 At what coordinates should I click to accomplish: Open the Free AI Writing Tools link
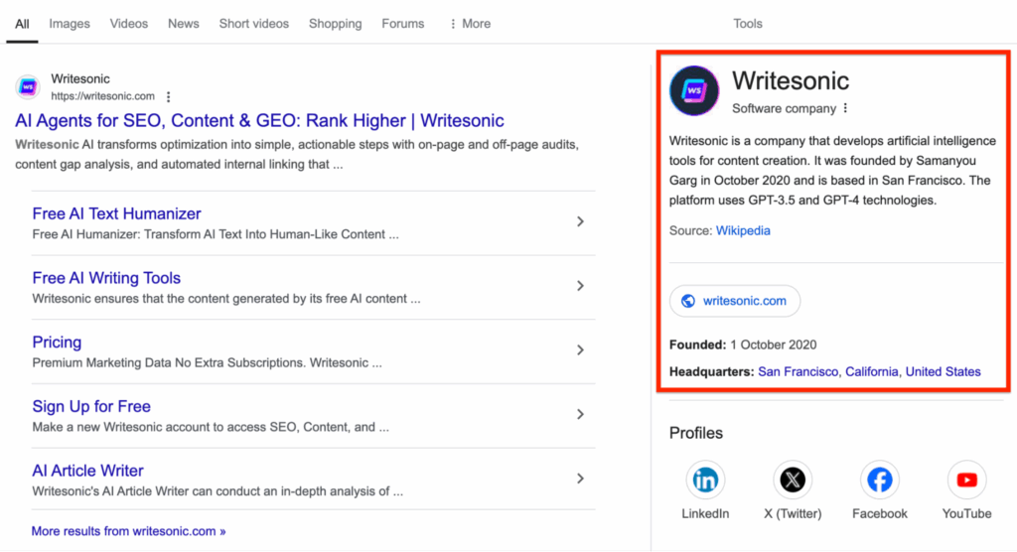[x=106, y=278]
